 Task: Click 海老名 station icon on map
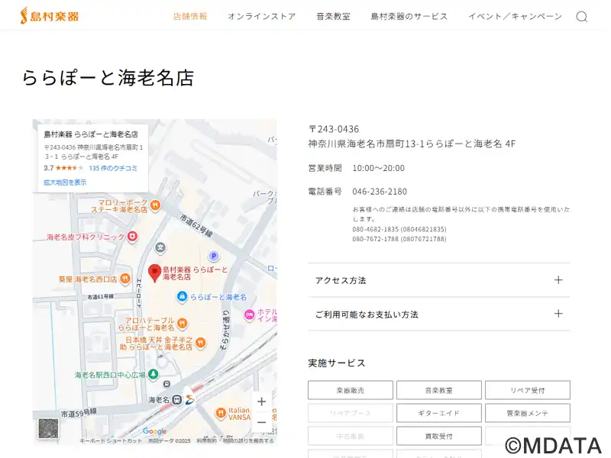click(177, 399)
